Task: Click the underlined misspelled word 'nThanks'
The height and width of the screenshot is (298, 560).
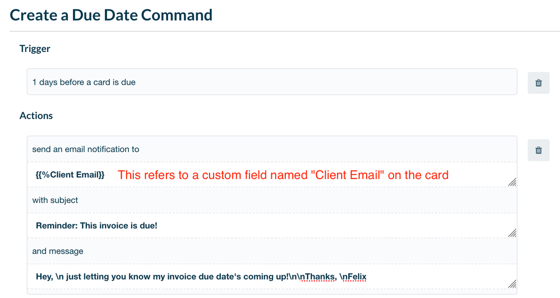Action: [x=318, y=277]
